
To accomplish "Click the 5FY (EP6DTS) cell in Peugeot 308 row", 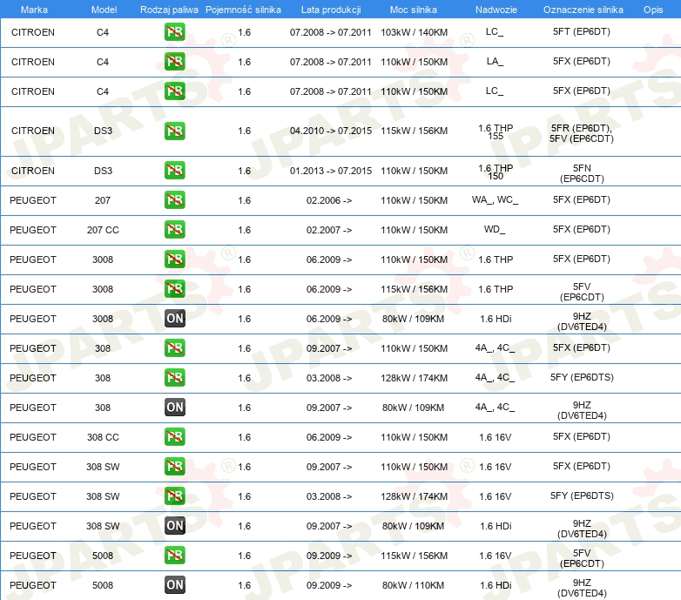I will [x=582, y=377].
